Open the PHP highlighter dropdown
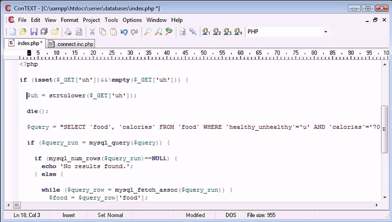The height and width of the screenshot is (222, 392). tap(325, 32)
